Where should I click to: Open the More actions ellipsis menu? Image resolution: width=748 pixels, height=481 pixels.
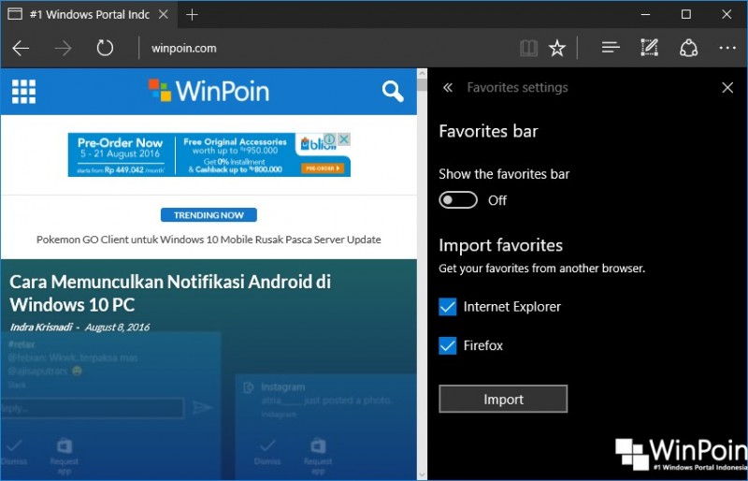(727, 48)
